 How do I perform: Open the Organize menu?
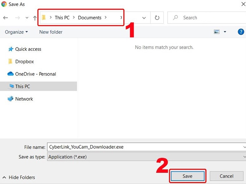(x=16, y=32)
